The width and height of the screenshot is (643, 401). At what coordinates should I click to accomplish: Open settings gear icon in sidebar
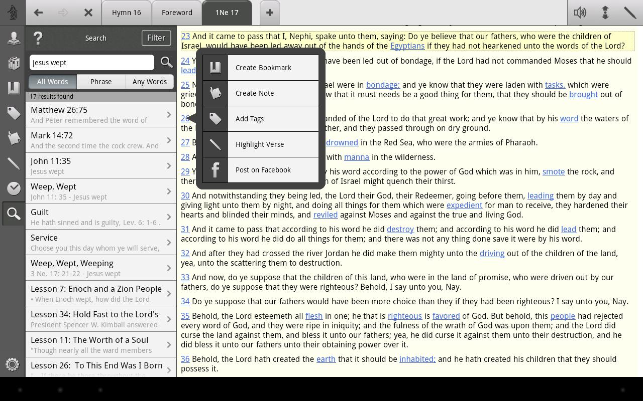click(13, 364)
